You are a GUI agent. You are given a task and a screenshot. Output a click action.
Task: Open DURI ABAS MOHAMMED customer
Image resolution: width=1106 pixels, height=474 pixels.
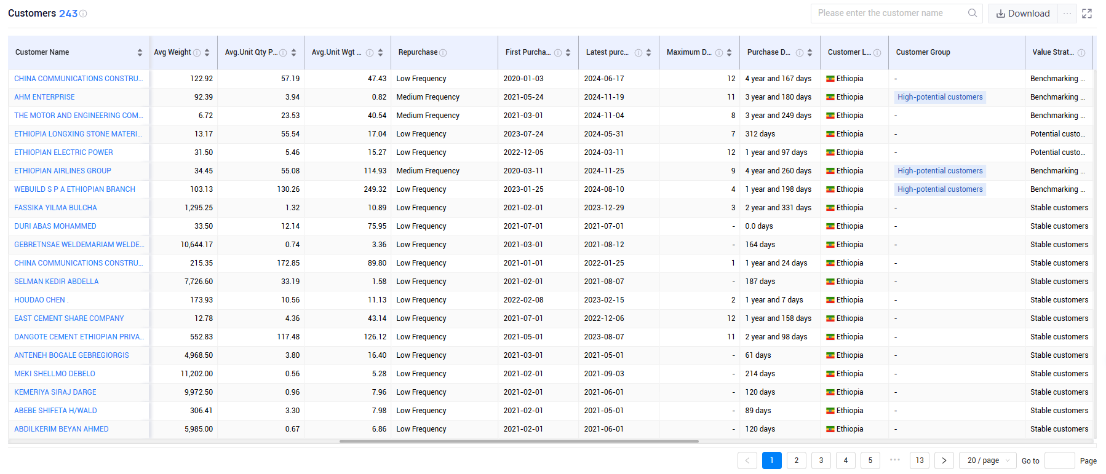click(55, 226)
